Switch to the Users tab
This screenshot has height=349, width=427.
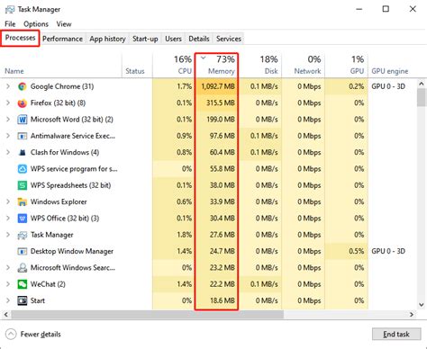[173, 39]
